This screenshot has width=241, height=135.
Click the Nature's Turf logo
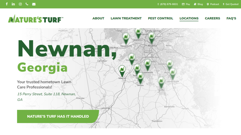[36, 19]
